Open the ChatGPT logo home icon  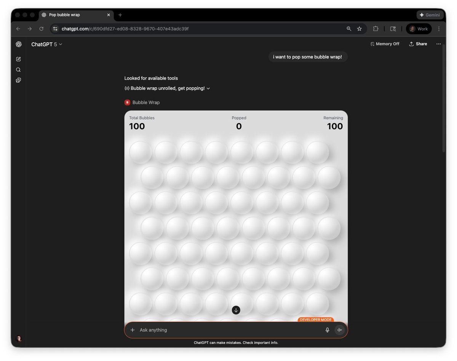pyautogui.click(x=19, y=44)
